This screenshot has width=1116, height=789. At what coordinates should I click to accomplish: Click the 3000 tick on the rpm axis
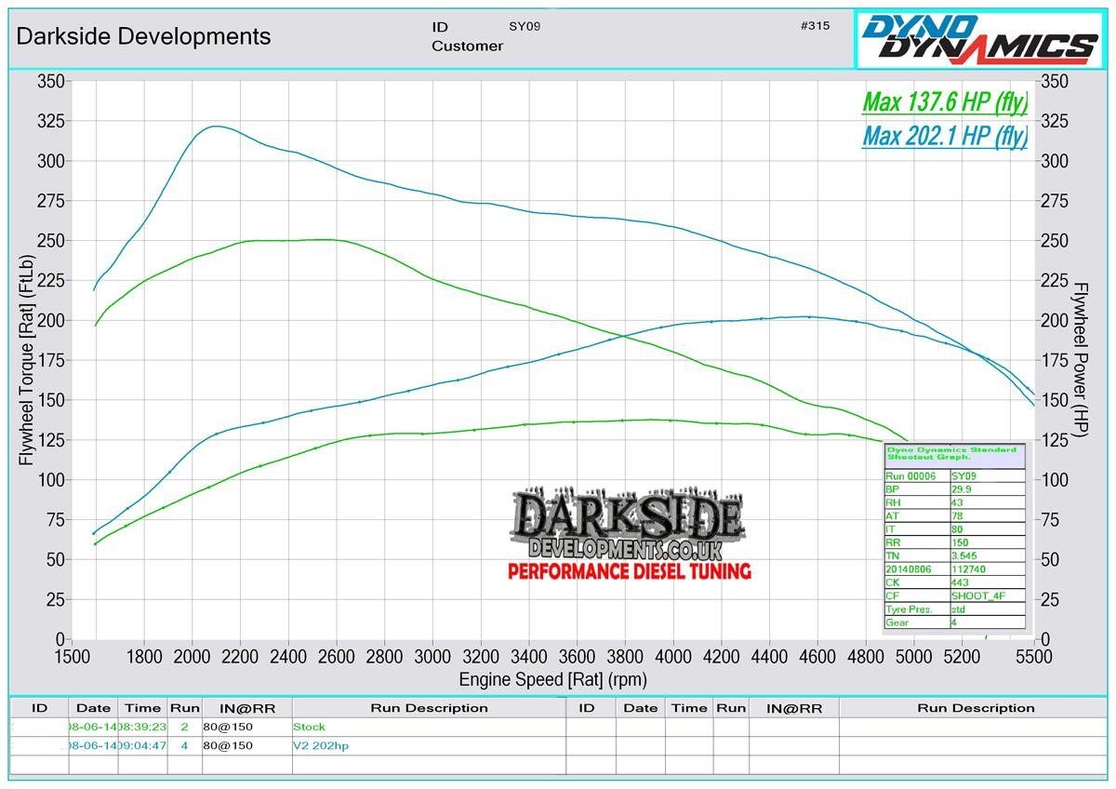432,656
